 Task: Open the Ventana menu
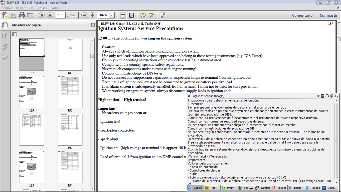pyautogui.click(x=42, y=8)
